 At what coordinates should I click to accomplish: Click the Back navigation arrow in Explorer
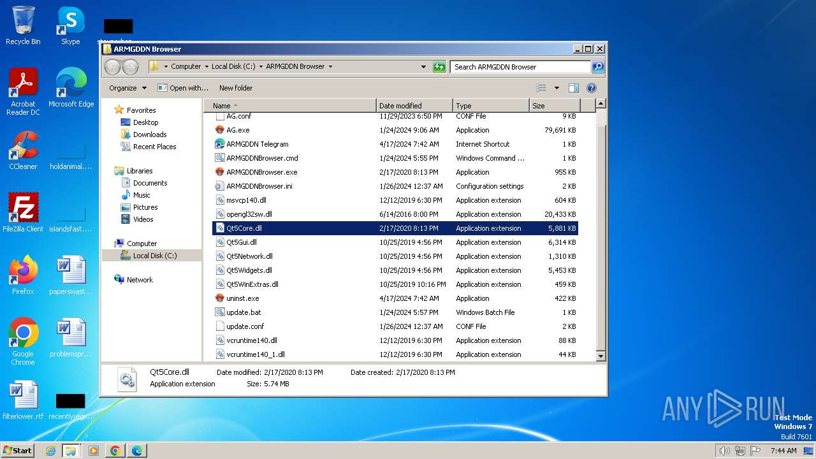[x=112, y=66]
